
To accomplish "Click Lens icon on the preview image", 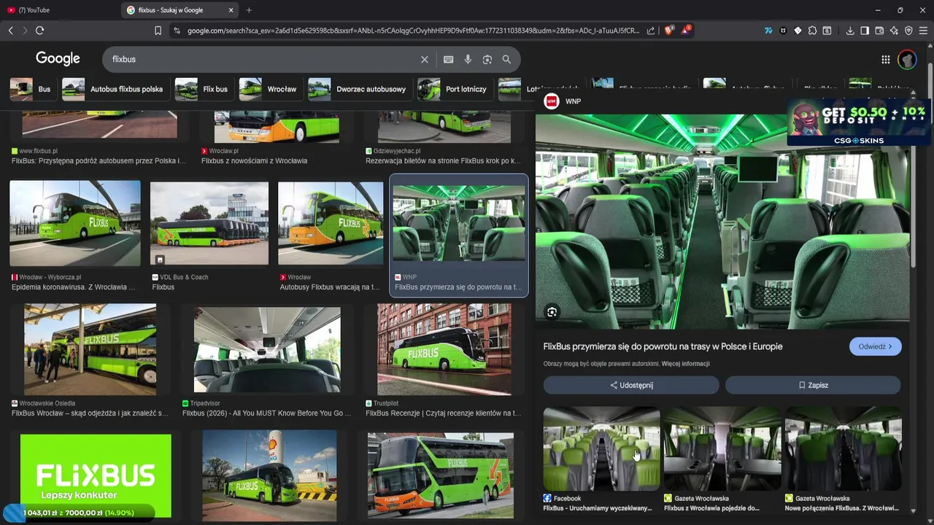I will [552, 312].
